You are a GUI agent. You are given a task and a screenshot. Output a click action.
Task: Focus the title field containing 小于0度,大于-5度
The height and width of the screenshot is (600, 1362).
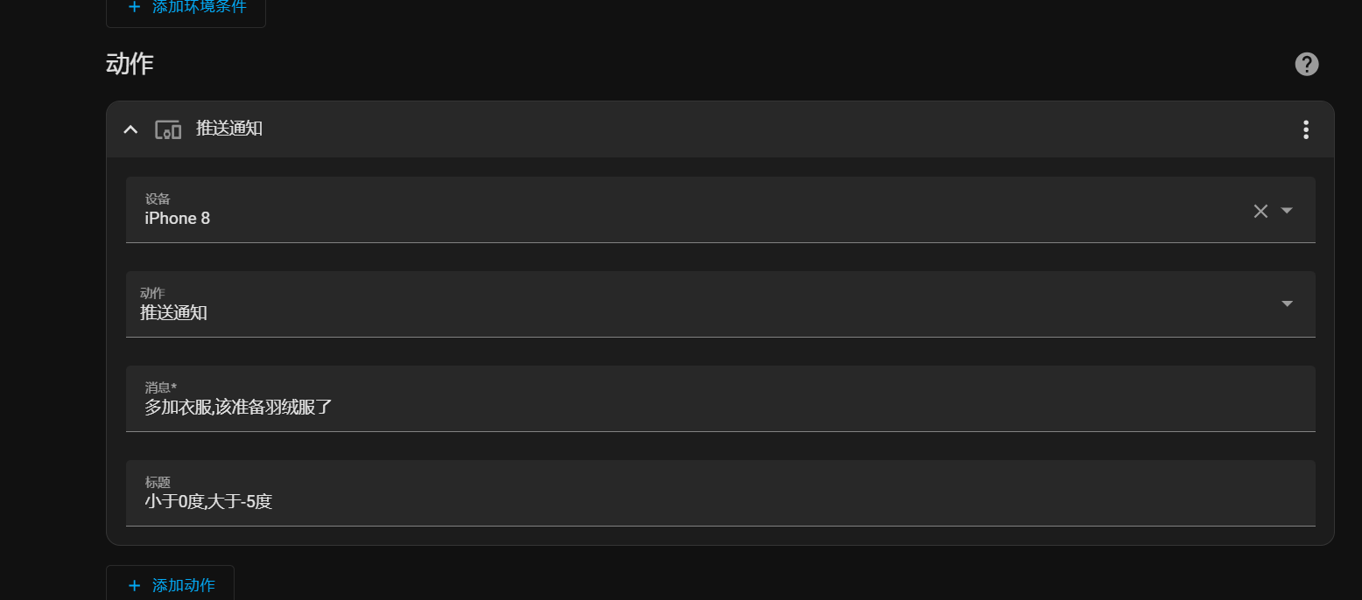point(720,493)
